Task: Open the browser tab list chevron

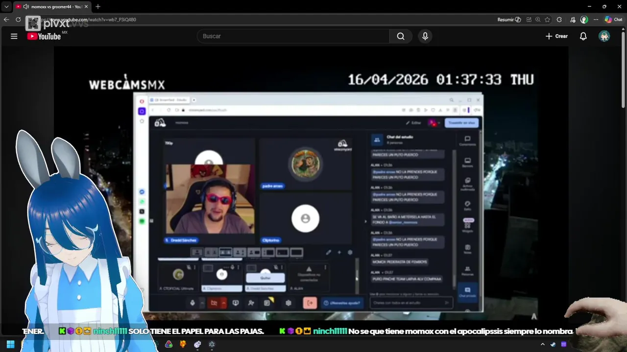Action: tap(6, 7)
